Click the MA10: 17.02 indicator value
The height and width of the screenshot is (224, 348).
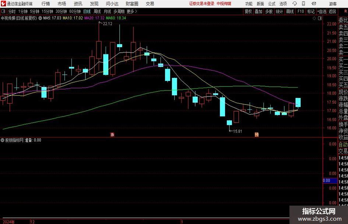tap(73, 18)
